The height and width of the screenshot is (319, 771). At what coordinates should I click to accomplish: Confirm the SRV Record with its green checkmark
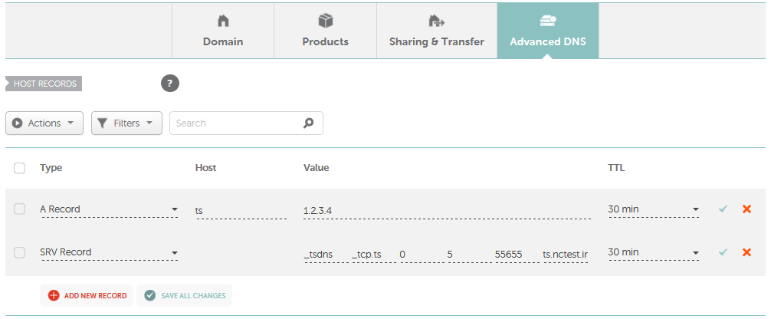723,252
